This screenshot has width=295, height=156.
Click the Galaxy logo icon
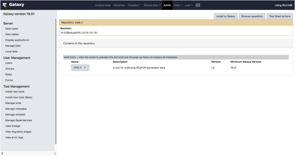5,5
